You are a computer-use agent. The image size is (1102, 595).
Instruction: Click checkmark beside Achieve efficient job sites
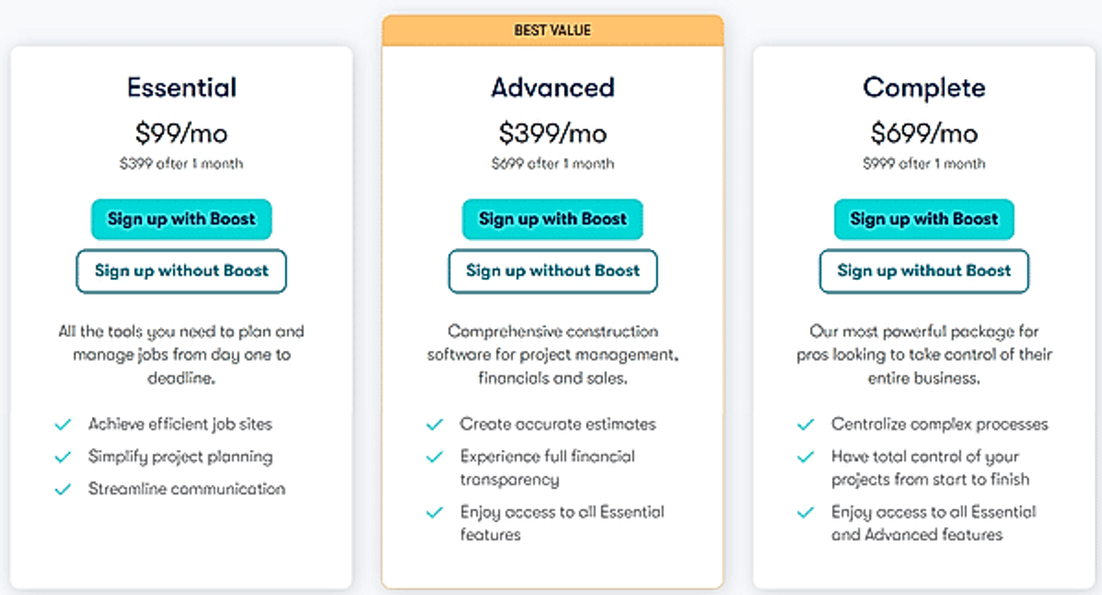(63, 425)
